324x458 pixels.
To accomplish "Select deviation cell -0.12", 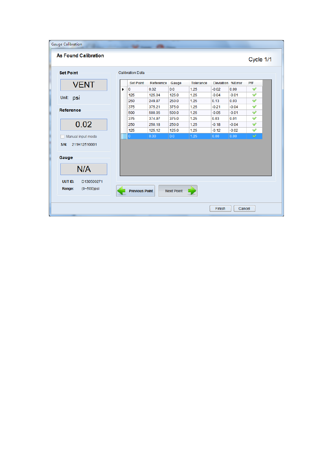I will (220, 130).
